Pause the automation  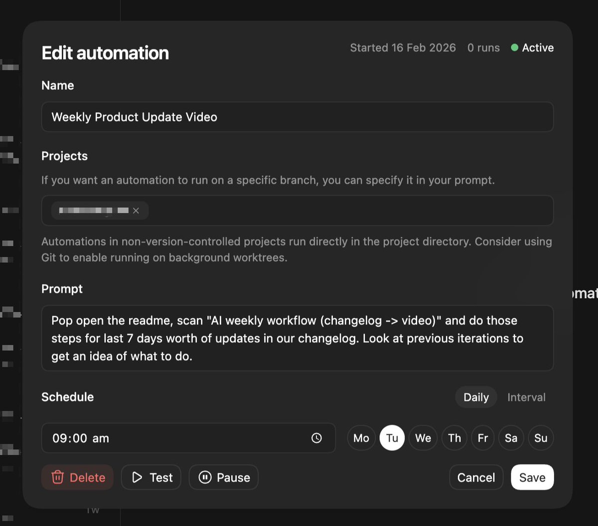223,477
